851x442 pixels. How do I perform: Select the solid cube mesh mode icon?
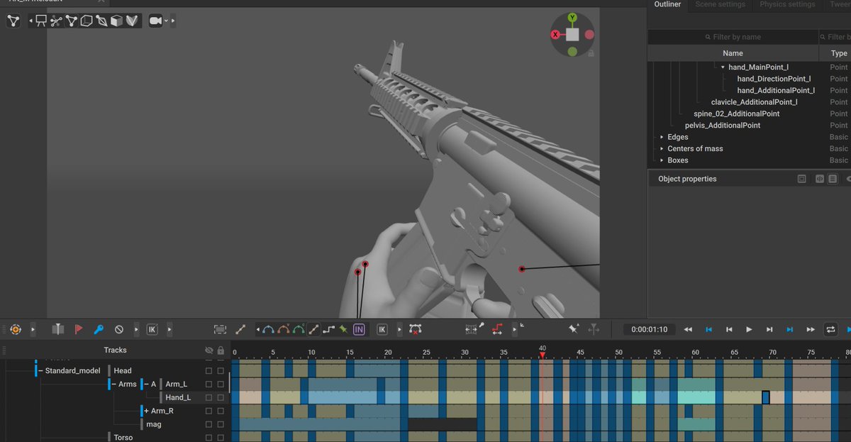click(x=117, y=21)
